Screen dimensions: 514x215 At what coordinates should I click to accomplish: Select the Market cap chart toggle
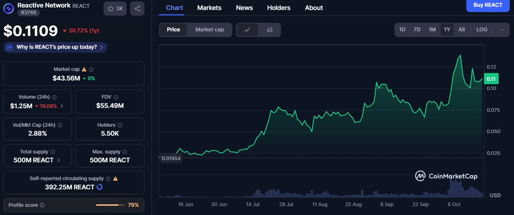tap(210, 30)
